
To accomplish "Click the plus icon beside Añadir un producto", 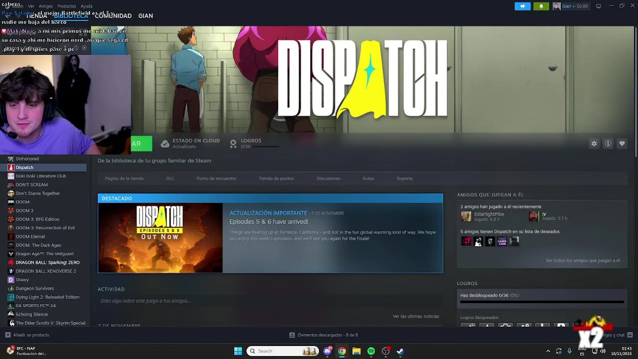I will point(8,335).
